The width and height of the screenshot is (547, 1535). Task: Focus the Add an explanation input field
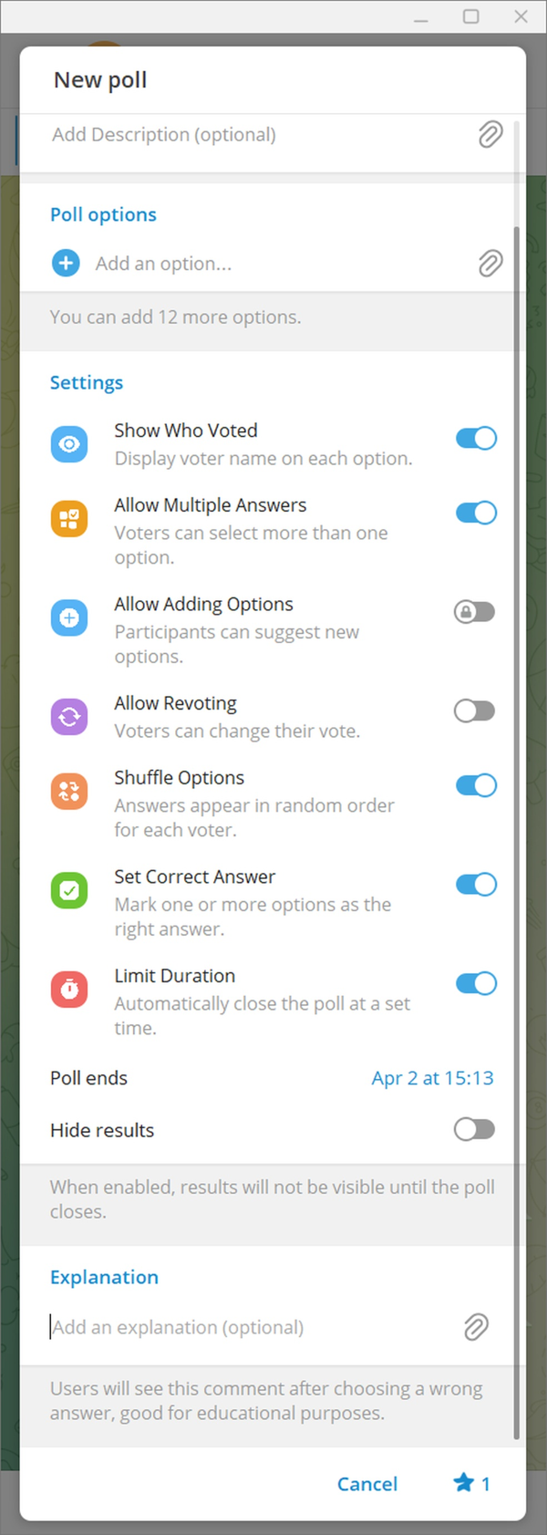[x=246, y=1327]
